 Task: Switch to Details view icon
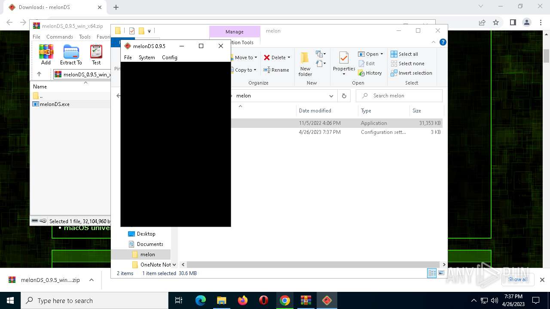tap(432, 273)
